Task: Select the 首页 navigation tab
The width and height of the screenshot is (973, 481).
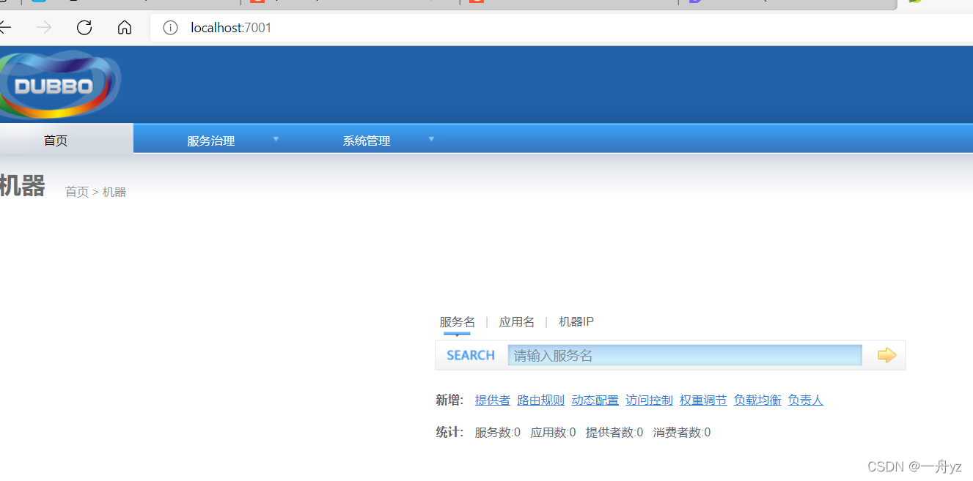Action: tap(55, 140)
